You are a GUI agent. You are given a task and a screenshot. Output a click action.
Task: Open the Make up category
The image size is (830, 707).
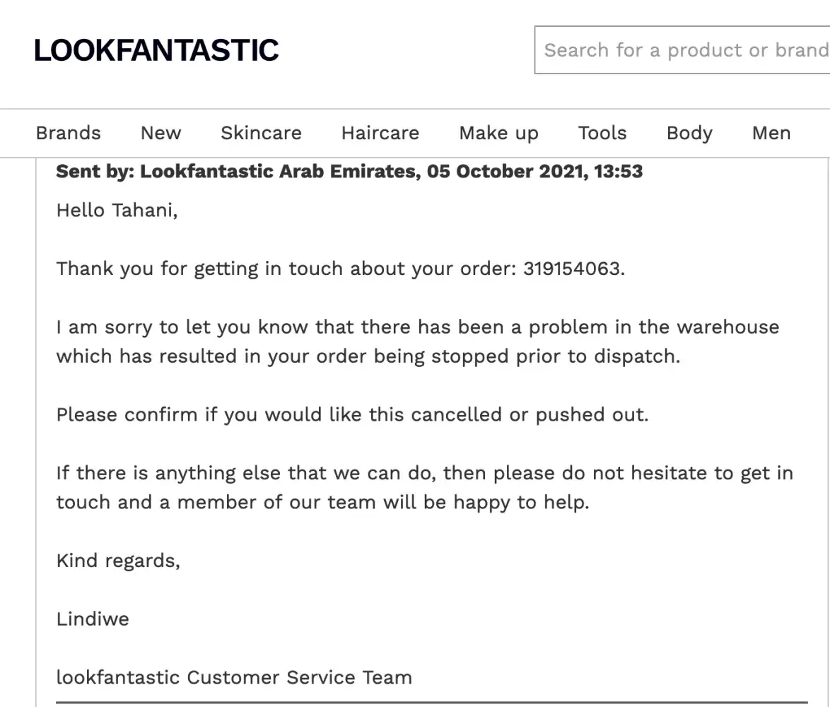click(498, 133)
